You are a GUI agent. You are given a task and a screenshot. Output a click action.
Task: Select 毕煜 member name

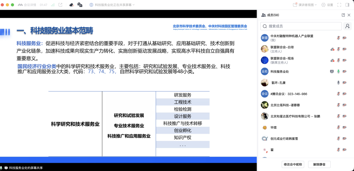(273, 128)
